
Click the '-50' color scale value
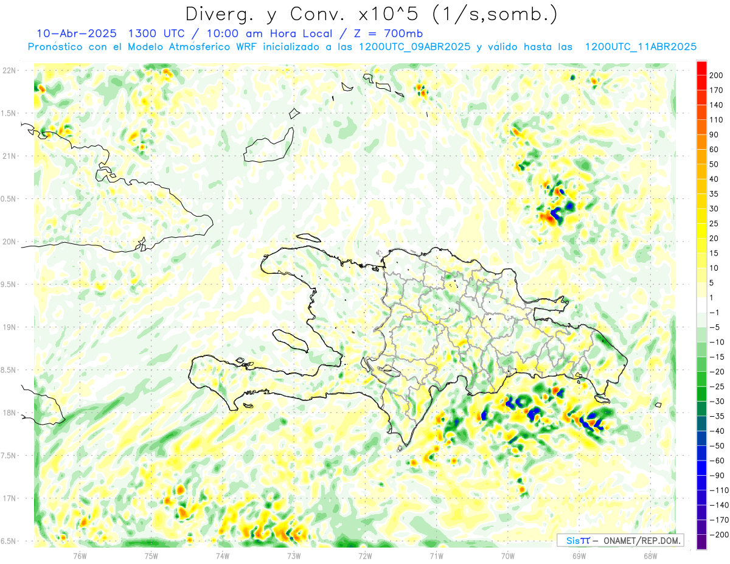click(x=717, y=445)
